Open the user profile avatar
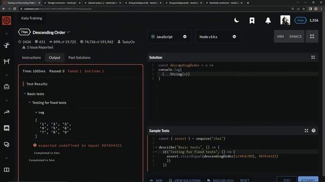Image resolution: width=325 pixels, height=182 pixels. click(285, 20)
